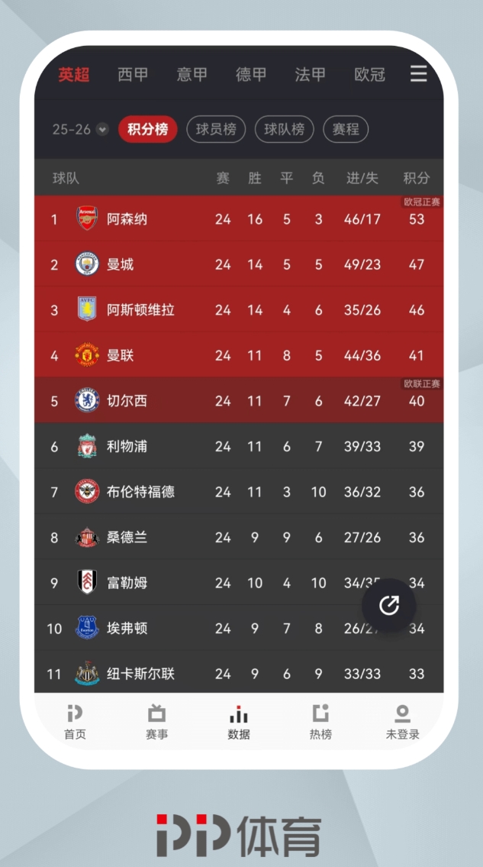Open the 数据 data statistics icon

coord(239,713)
